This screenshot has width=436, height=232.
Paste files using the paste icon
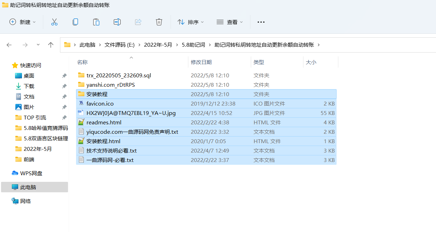pos(96,22)
